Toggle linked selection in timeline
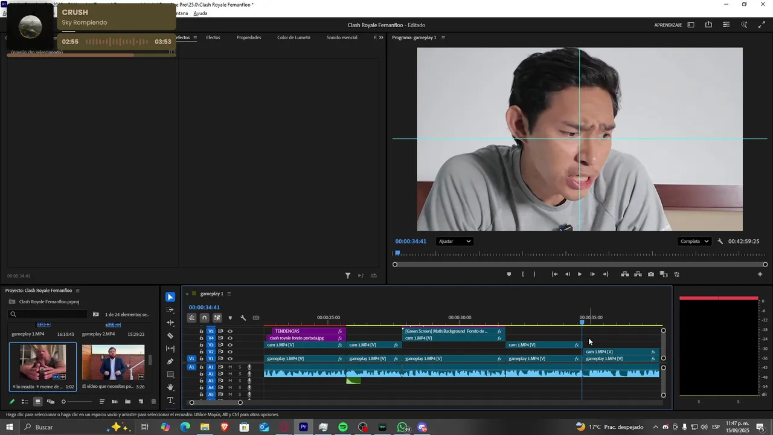773x435 pixels. coord(217,318)
